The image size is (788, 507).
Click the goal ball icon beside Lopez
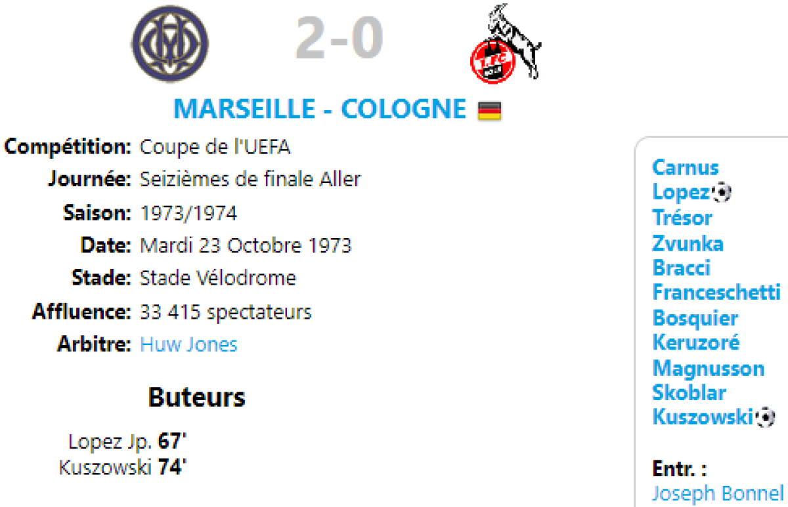pyautogui.click(x=722, y=193)
